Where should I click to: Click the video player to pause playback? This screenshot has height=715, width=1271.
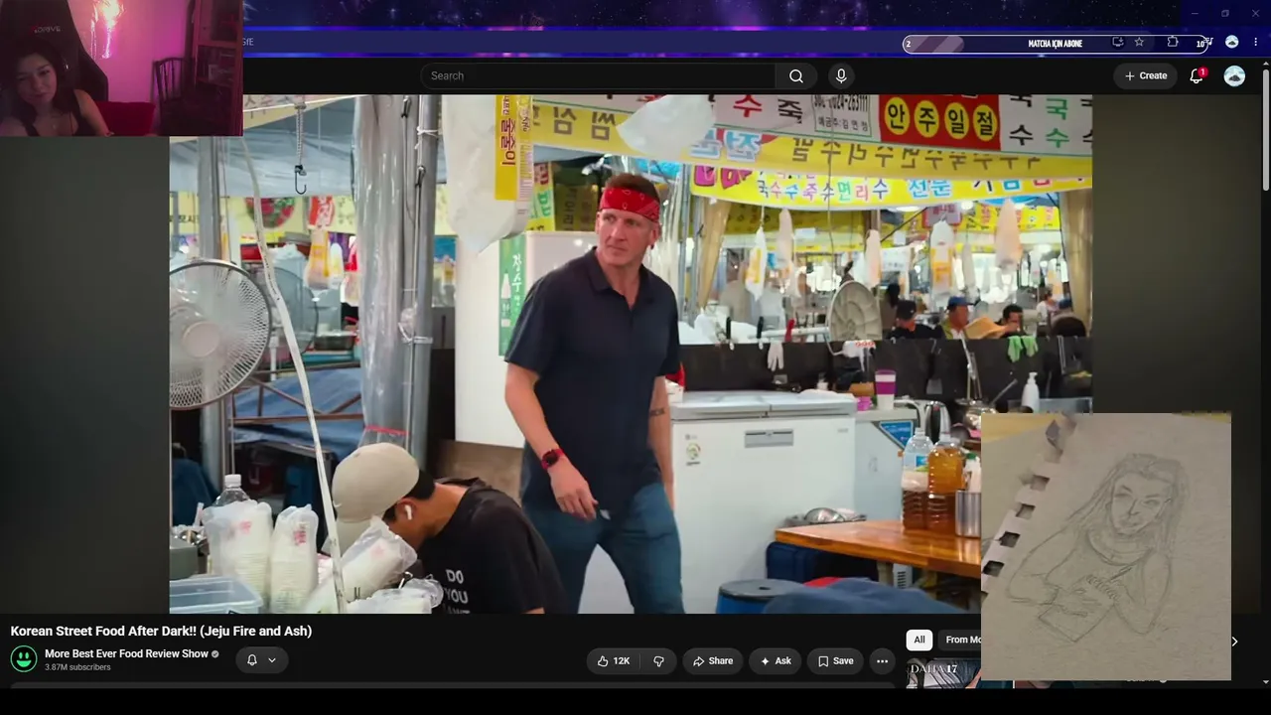pyautogui.click(x=631, y=354)
